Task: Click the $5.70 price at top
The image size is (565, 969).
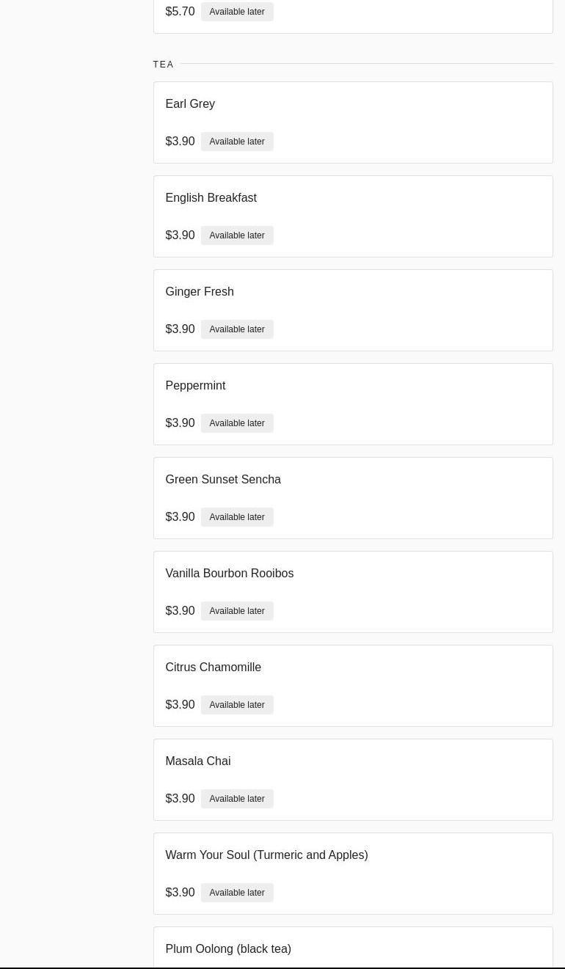Action: click(x=180, y=12)
